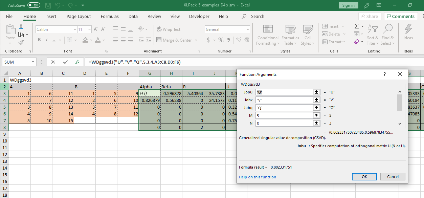
Task: Click the Redo arrow icon
Action: coord(71,5)
